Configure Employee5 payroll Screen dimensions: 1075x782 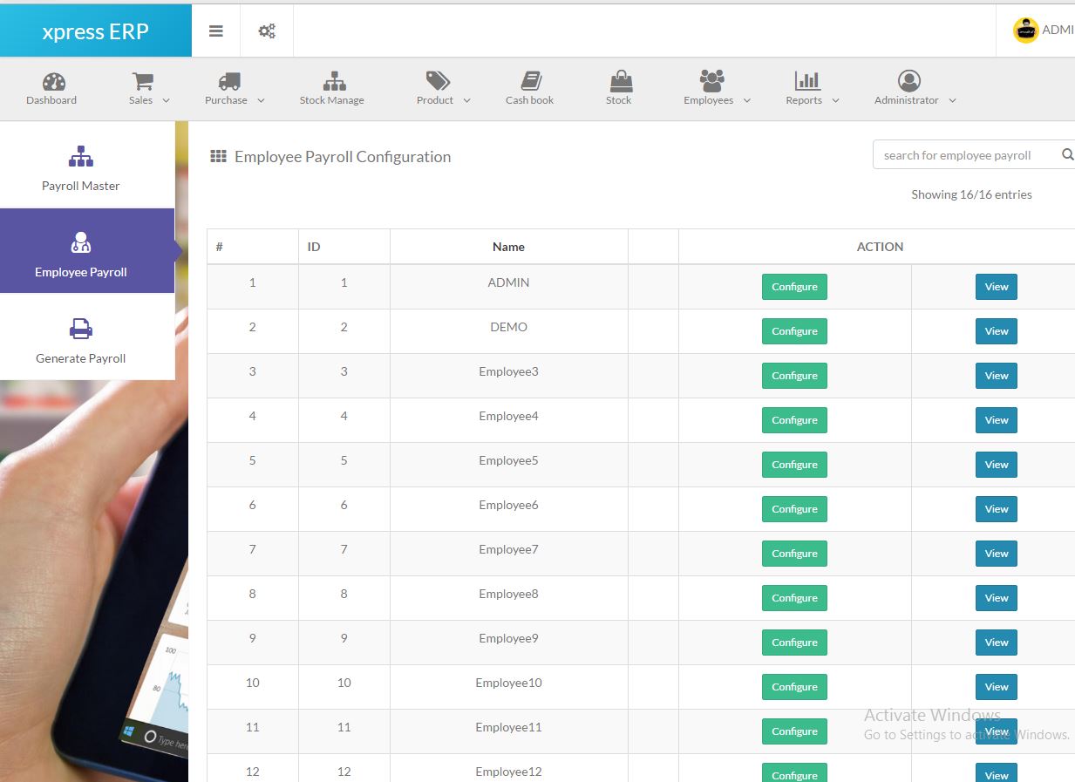(x=794, y=465)
